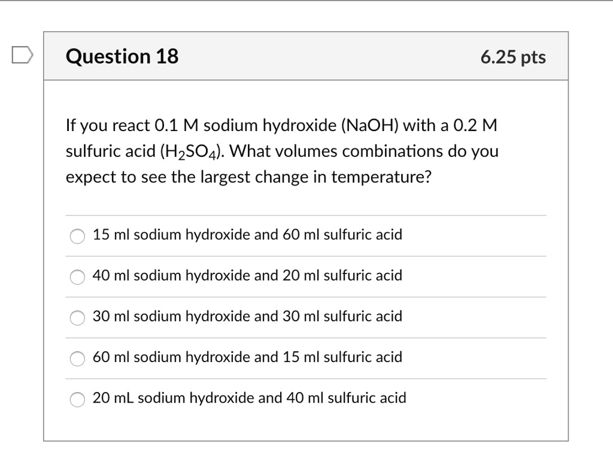Click the 6.25 pts label
The width and height of the screenshot is (613, 462).
[513, 57]
